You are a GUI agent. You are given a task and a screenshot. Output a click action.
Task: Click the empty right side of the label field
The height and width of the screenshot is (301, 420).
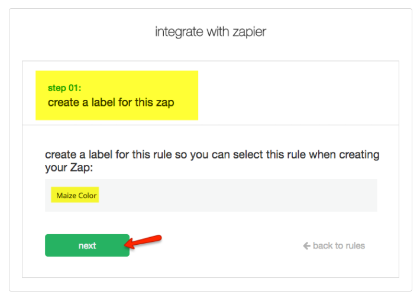pos(266,195)
